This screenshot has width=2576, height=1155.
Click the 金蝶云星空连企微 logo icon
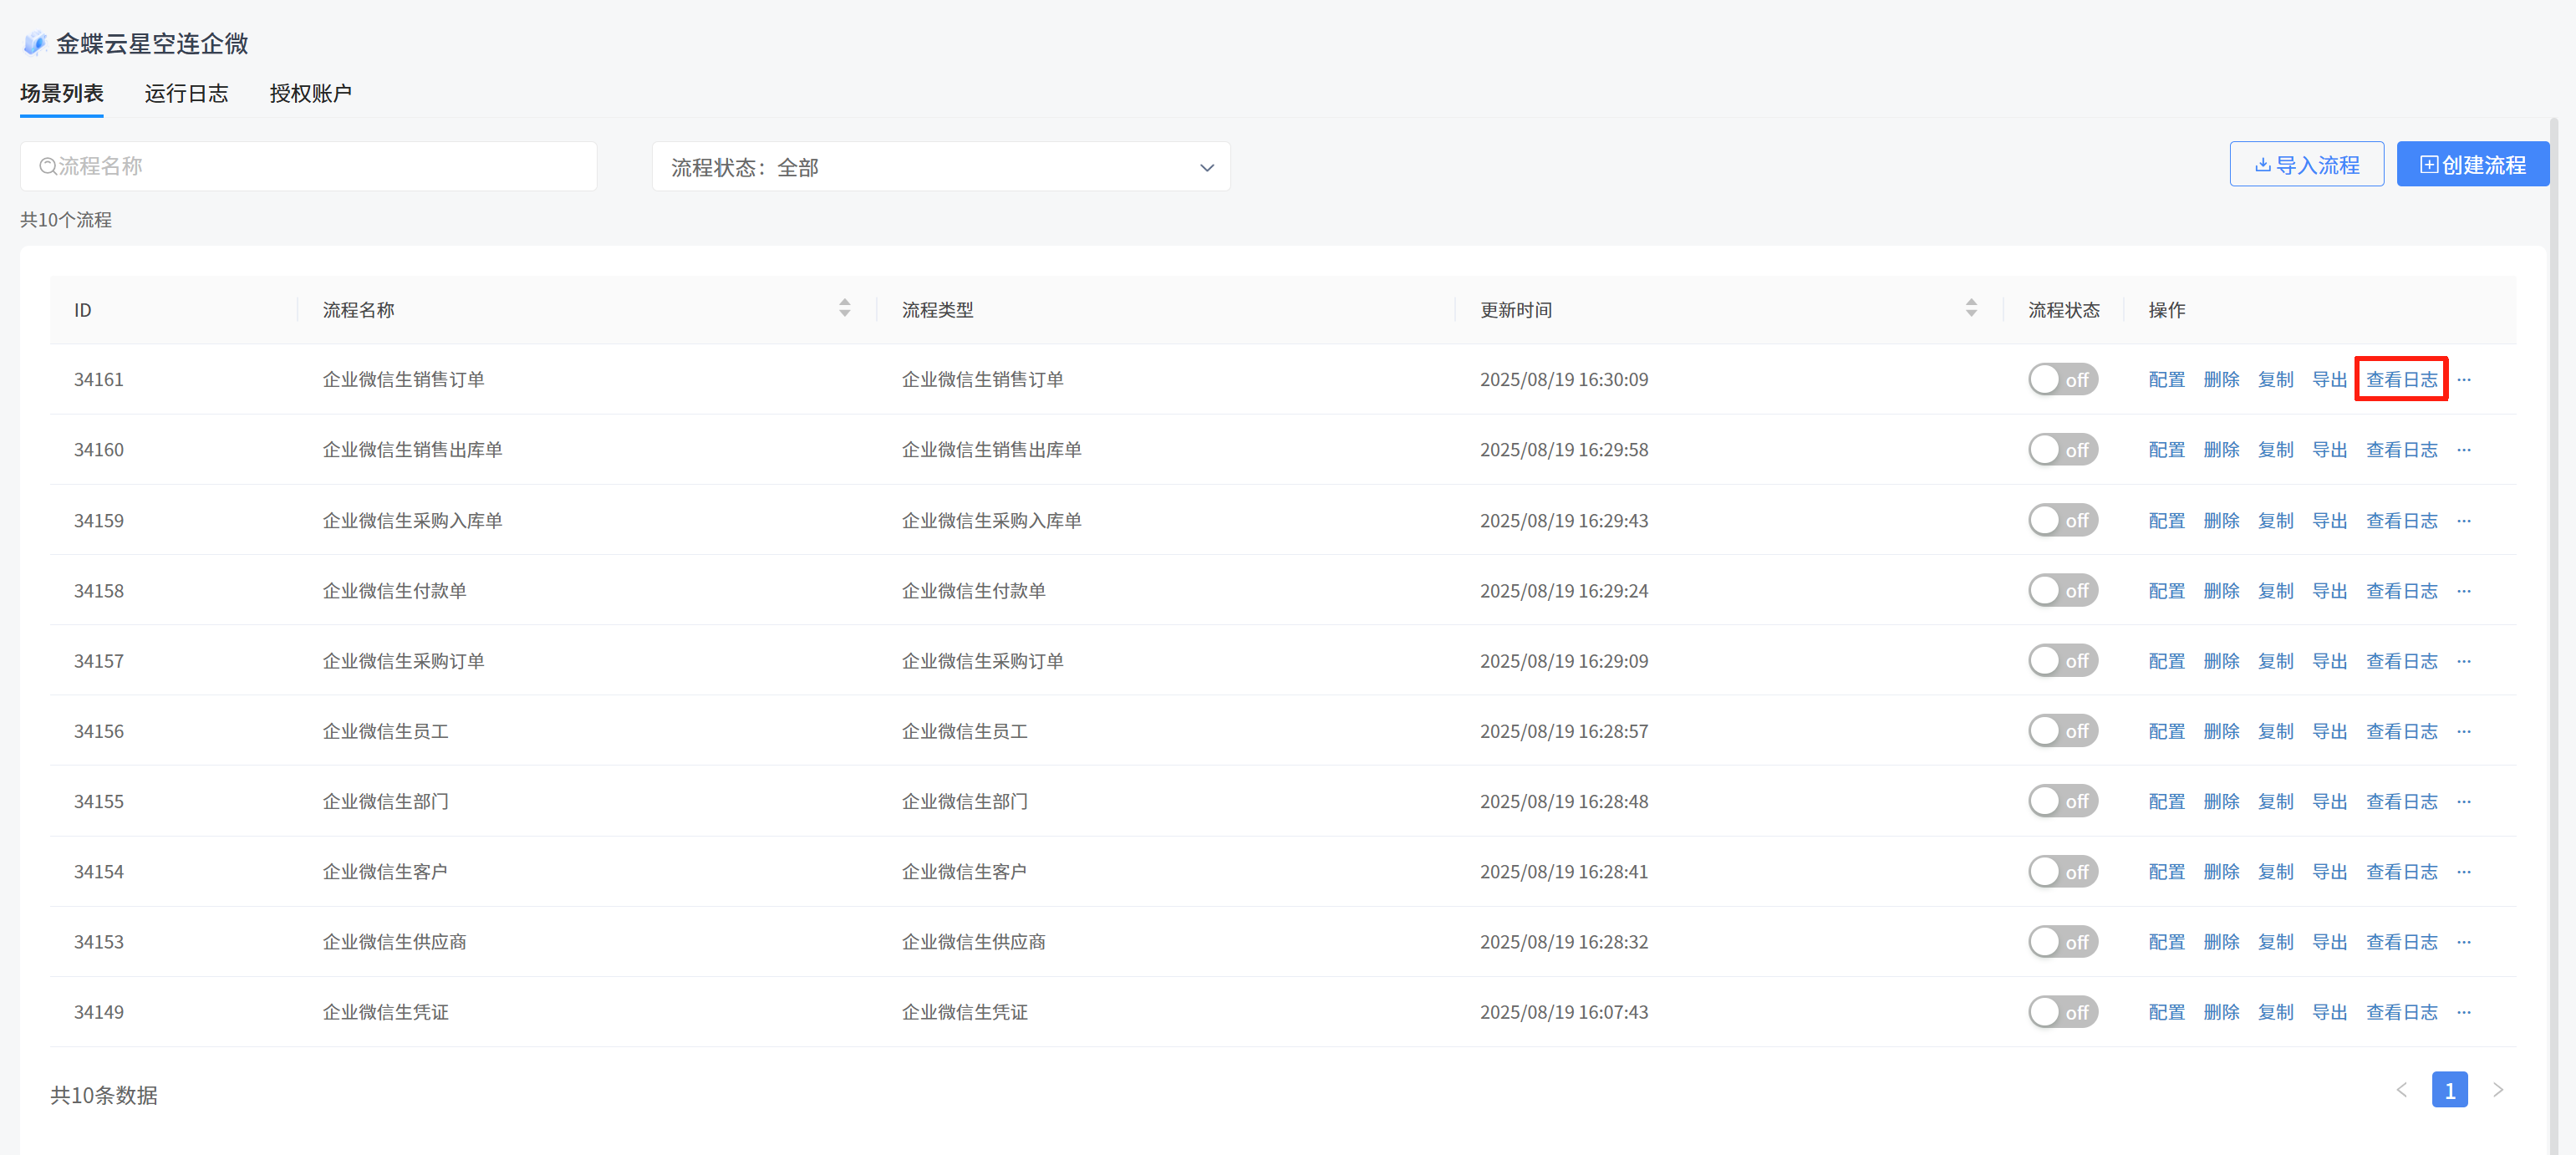[35, 43]
